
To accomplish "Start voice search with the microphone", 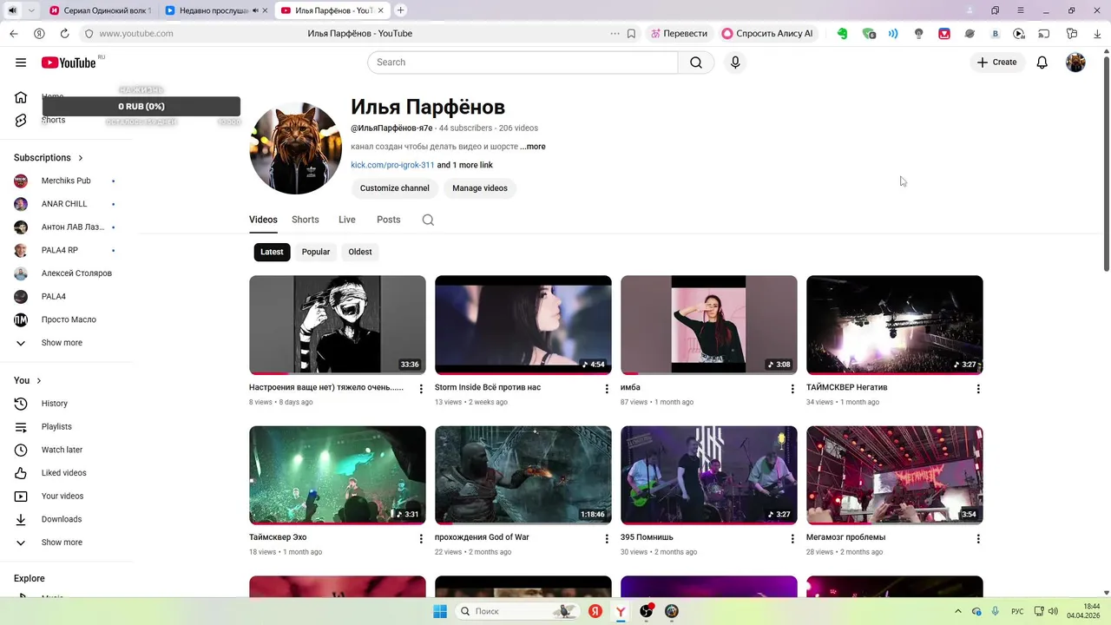I will (x=735, y=62).
